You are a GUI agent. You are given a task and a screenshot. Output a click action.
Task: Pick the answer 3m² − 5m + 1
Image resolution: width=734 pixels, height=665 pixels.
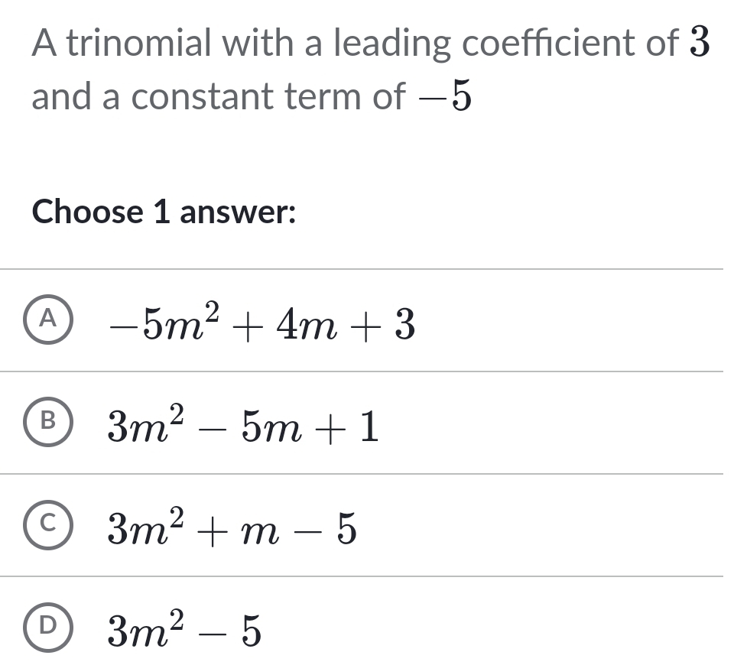point(242,427)
